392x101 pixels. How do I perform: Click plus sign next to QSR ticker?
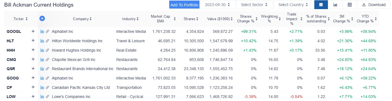(x=33, y=68)
